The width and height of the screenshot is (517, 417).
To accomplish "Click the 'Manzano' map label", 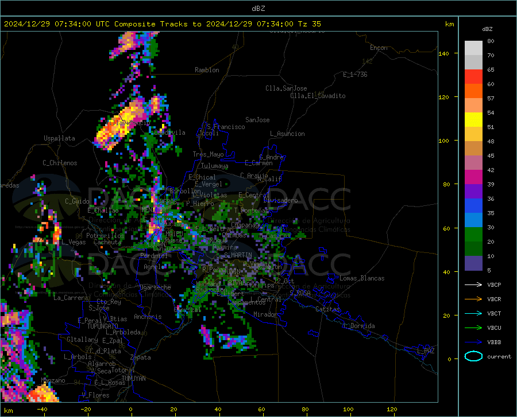I will (53, 380).
